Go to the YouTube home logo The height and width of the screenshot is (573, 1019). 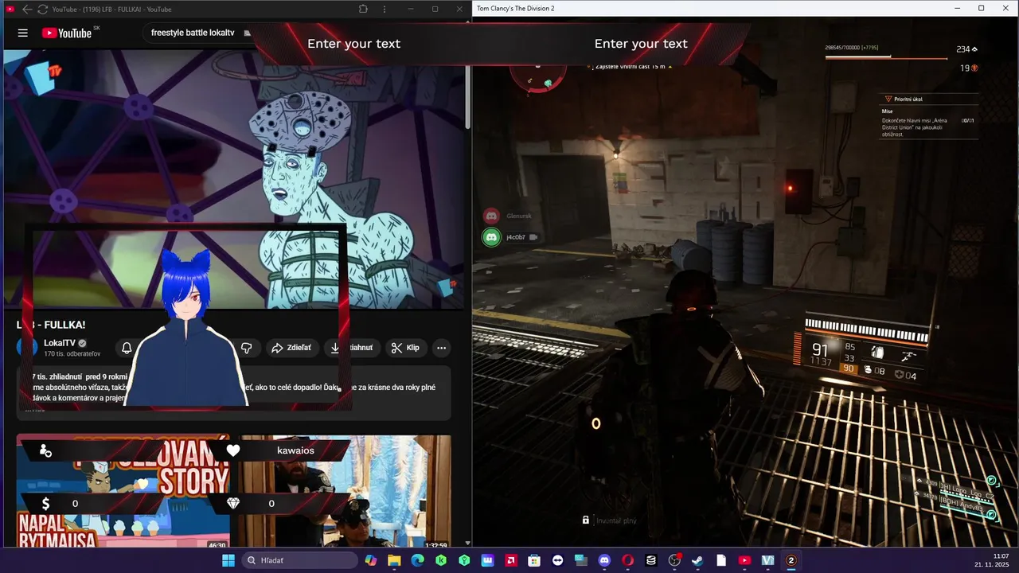point(67,33)
